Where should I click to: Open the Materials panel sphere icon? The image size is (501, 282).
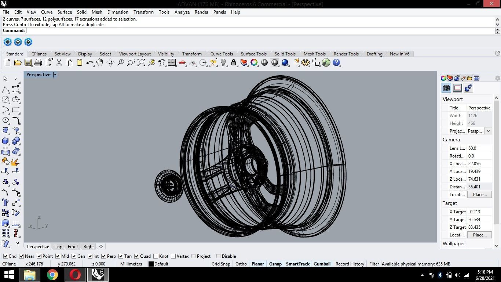(x=457, y=78)
